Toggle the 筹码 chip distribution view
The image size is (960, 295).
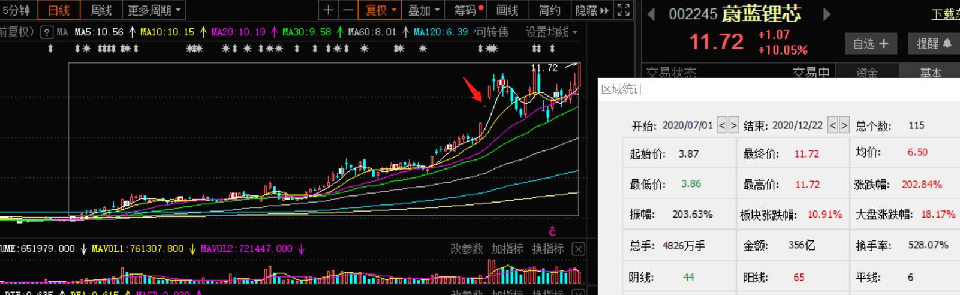tap(468, 10)
